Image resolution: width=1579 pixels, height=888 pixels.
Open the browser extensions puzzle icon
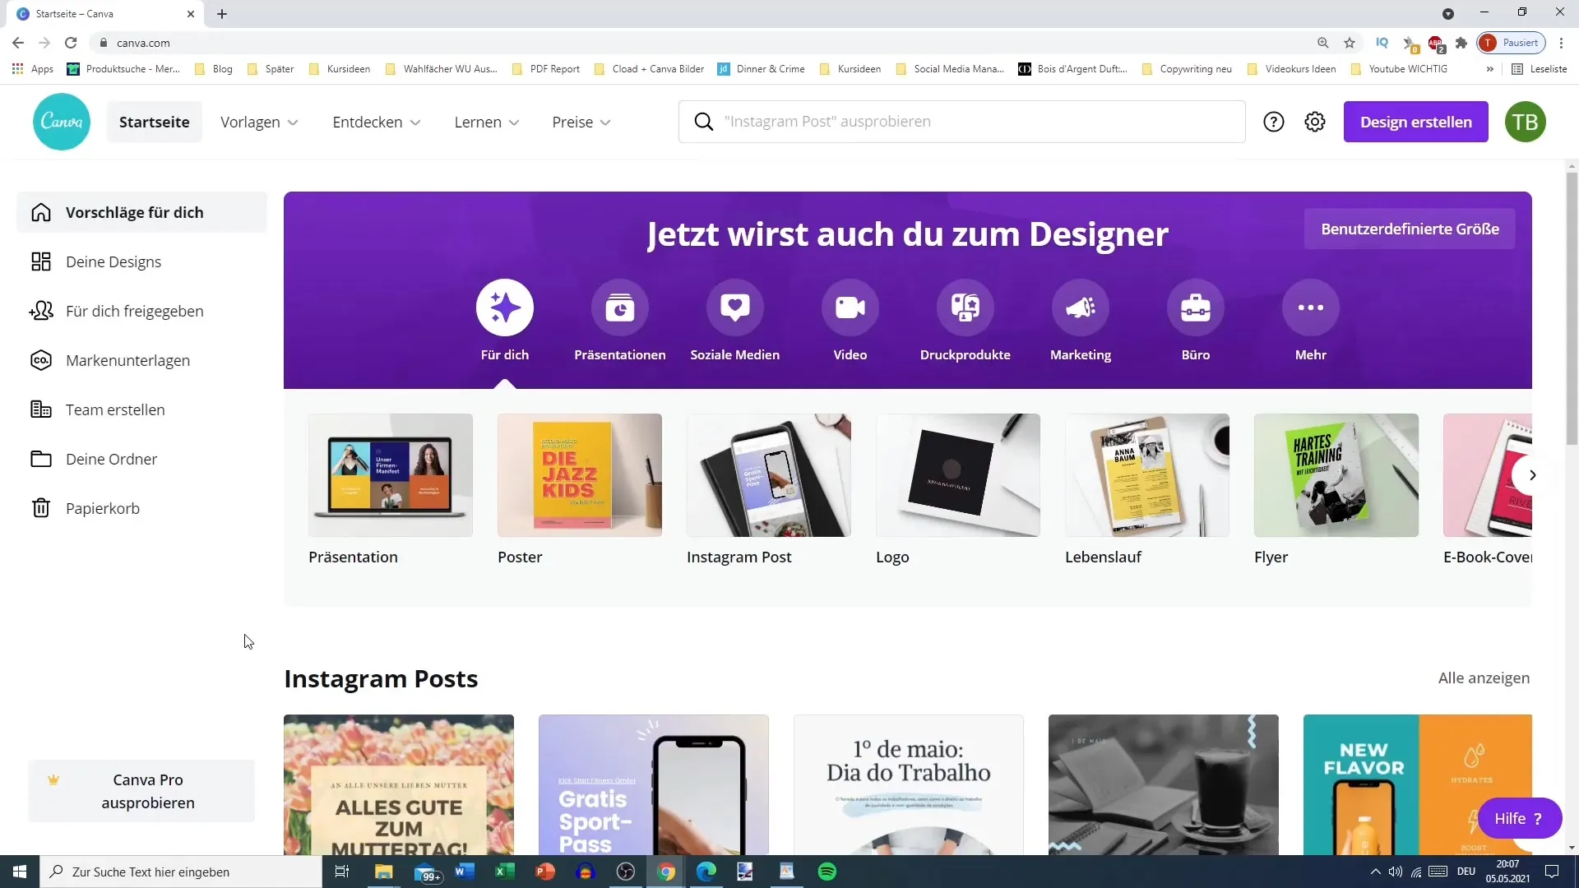[x=1461, y=43]
